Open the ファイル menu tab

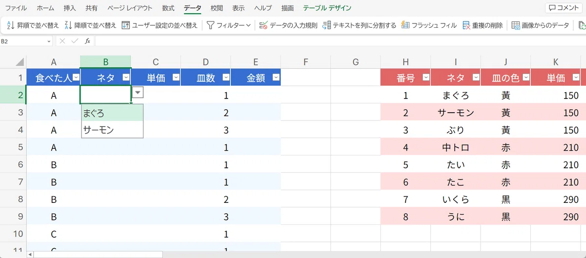pos(16,8)
